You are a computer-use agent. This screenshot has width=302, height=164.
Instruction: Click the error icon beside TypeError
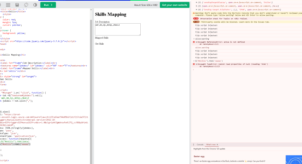[x=194, y=64]
